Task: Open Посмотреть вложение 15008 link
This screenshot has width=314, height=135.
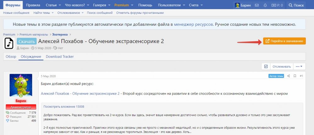Action: (64, 107)
